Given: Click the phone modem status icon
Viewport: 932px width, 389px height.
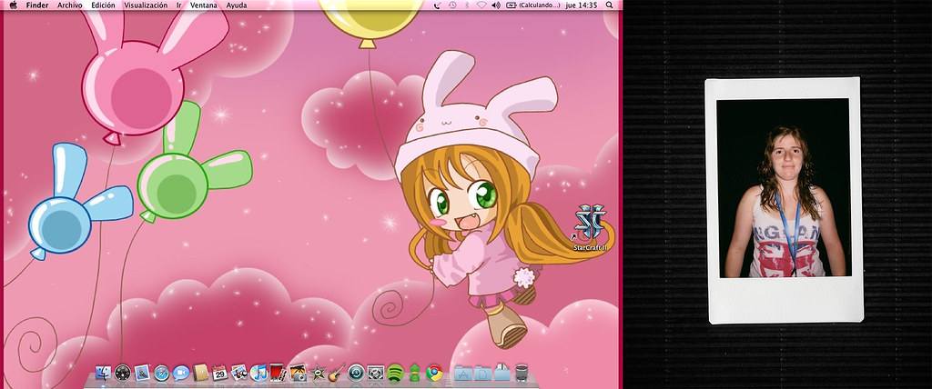Looking at the screenshot, I should [x=438, y=5].
